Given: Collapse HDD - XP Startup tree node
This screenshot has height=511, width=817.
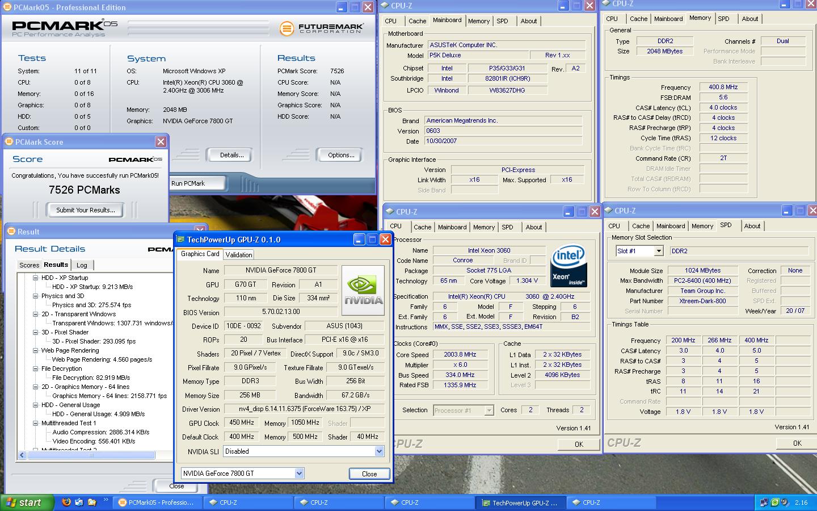Looking at the screenshot, I should (35, 278).
